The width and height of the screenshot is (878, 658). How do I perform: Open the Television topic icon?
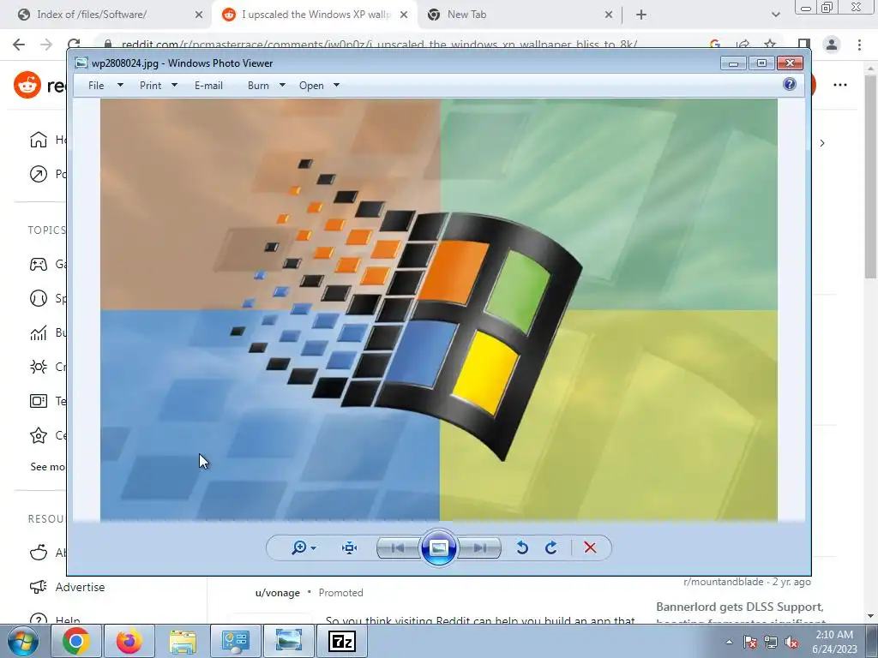coord(38,401)
